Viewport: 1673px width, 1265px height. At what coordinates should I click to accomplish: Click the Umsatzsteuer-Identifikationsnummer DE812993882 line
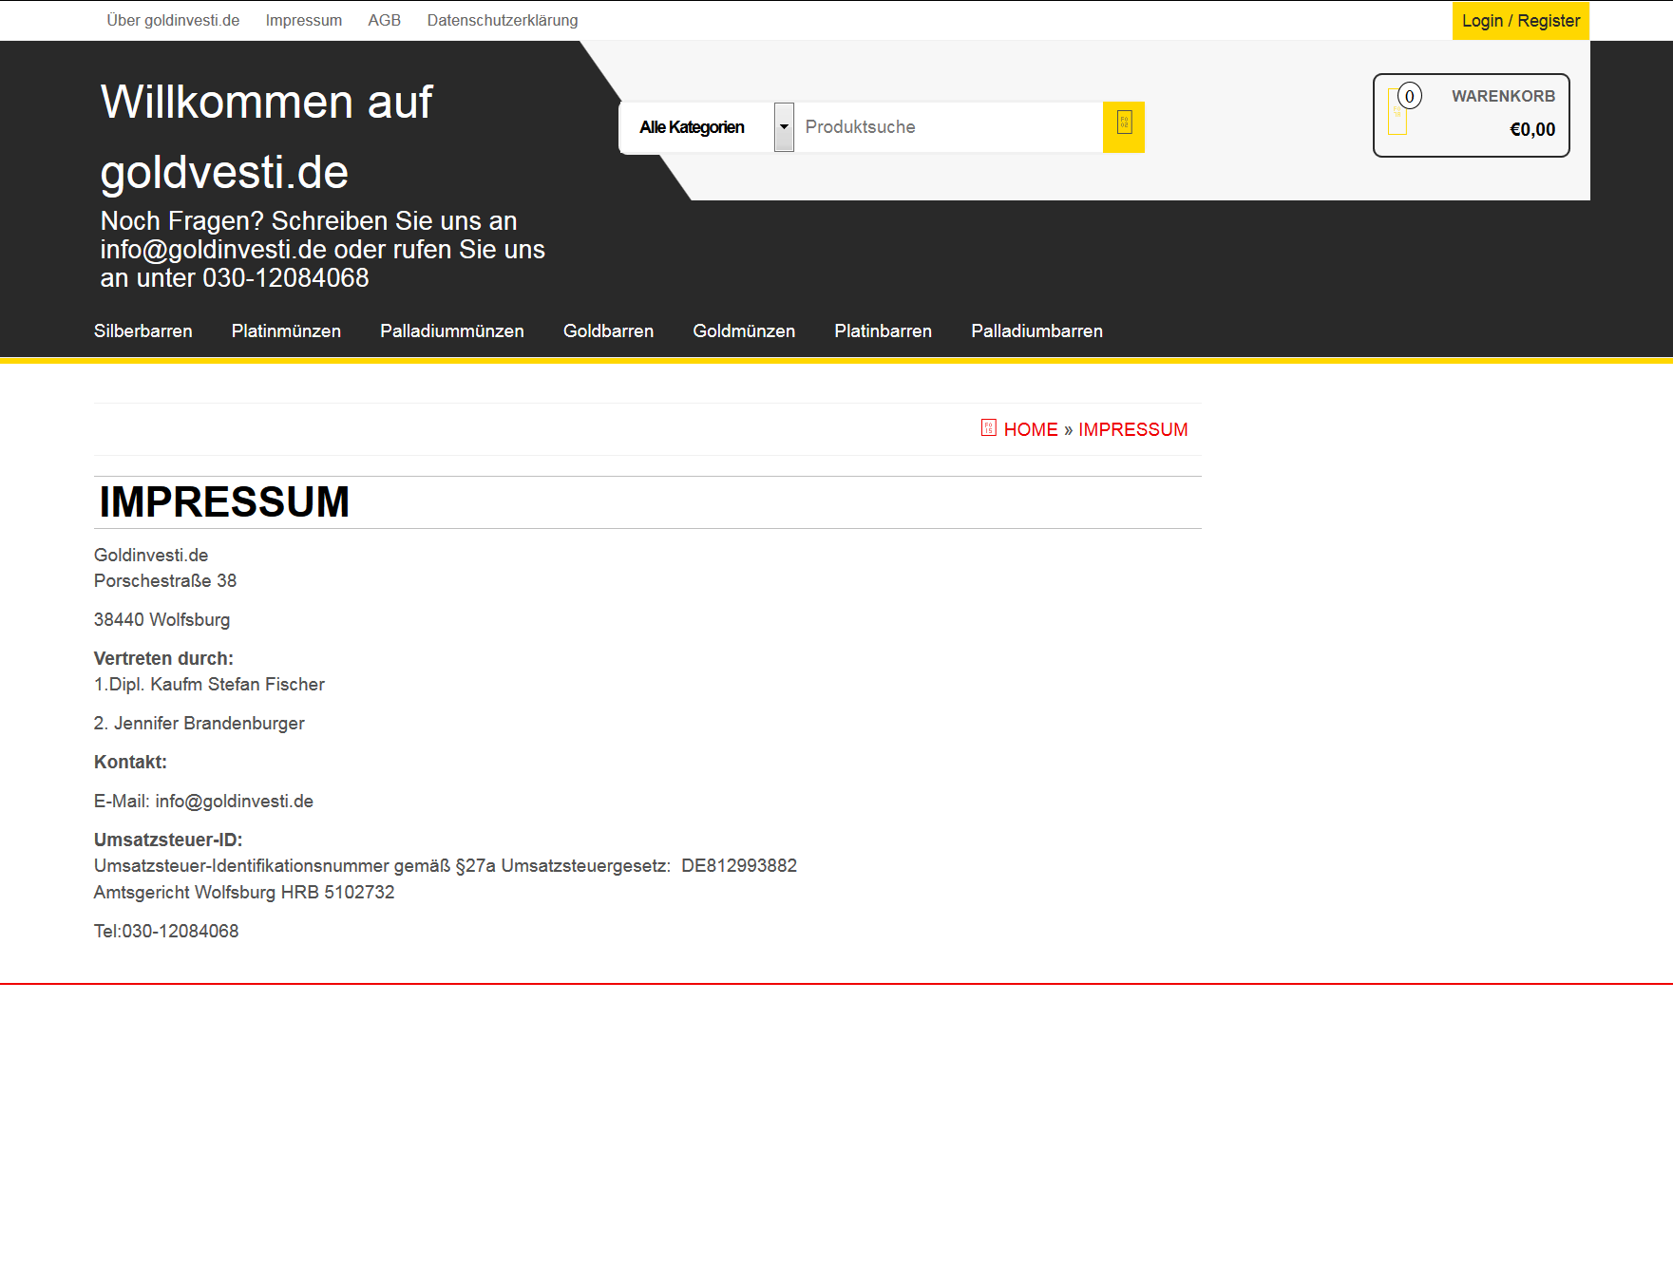(446, 866)
